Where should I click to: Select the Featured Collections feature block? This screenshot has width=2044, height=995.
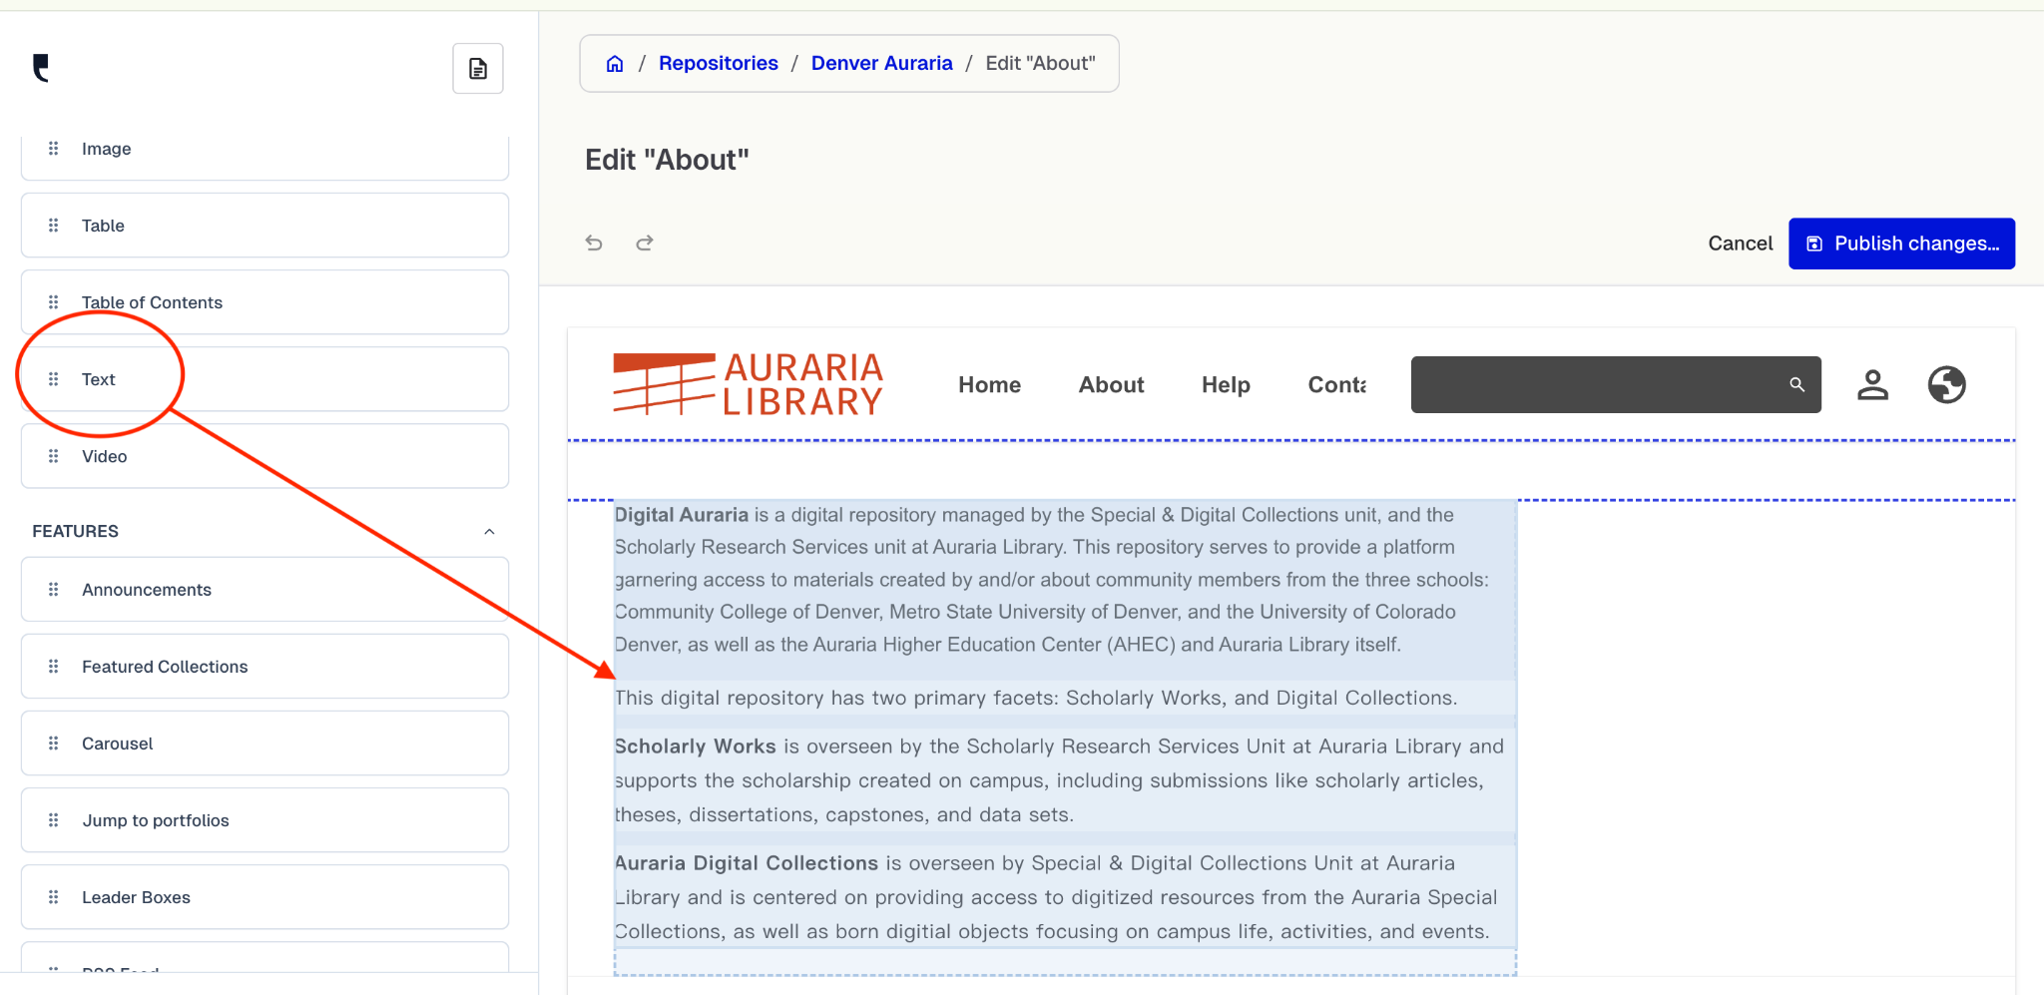tap(265, 667)
